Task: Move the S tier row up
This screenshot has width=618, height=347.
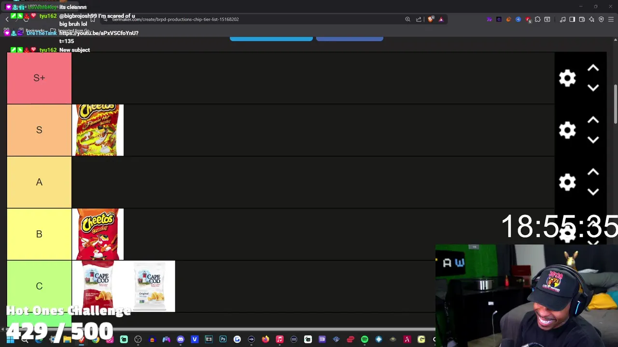Action: pyautogui.click(x=593, y=120)
